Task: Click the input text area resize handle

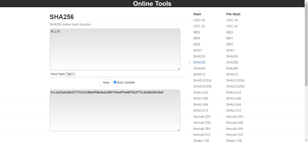Action: tap(179, 69)
